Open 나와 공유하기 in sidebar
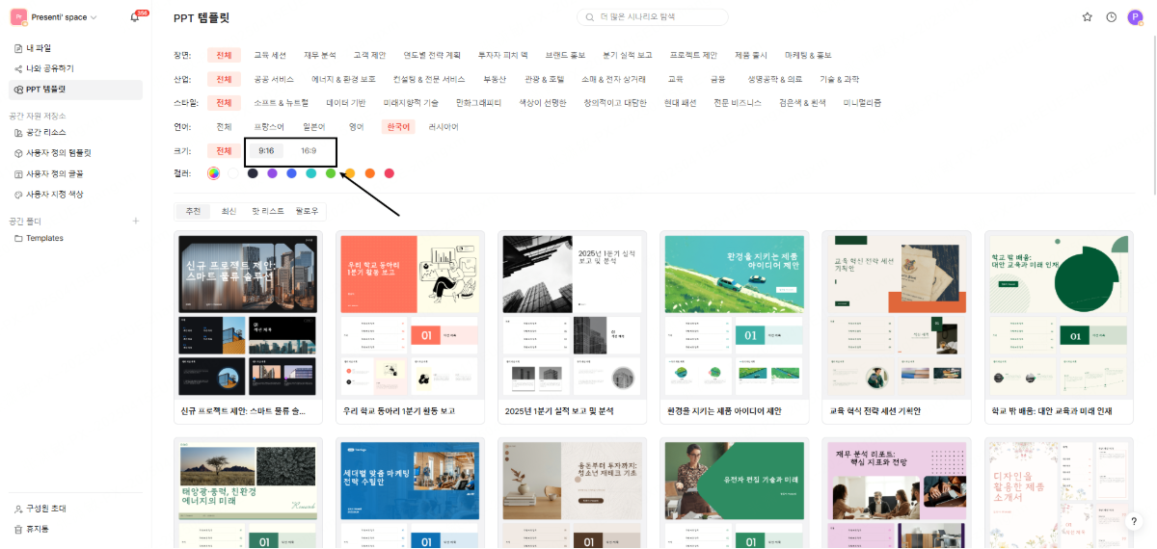The width and height of the screenshot is (1157, 549). pyautogui.click(x=49, y=68)
